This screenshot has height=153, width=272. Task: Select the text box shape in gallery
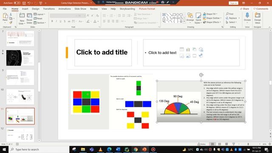click(x=164, y=15)
